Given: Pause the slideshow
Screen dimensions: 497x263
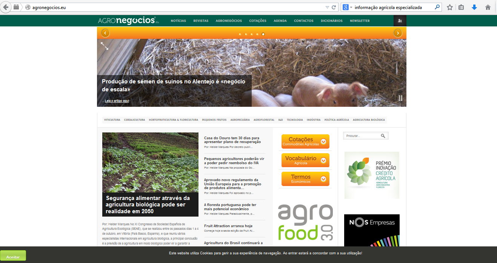Looking at the screenshot, I should pyautogui.click(x=400, y=98).
